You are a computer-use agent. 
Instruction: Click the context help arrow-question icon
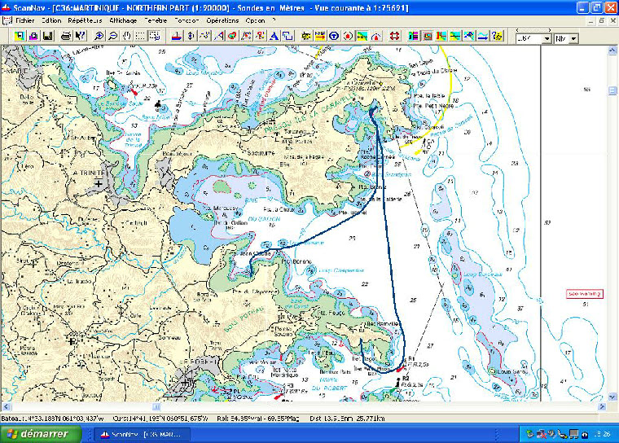point(80,37)
